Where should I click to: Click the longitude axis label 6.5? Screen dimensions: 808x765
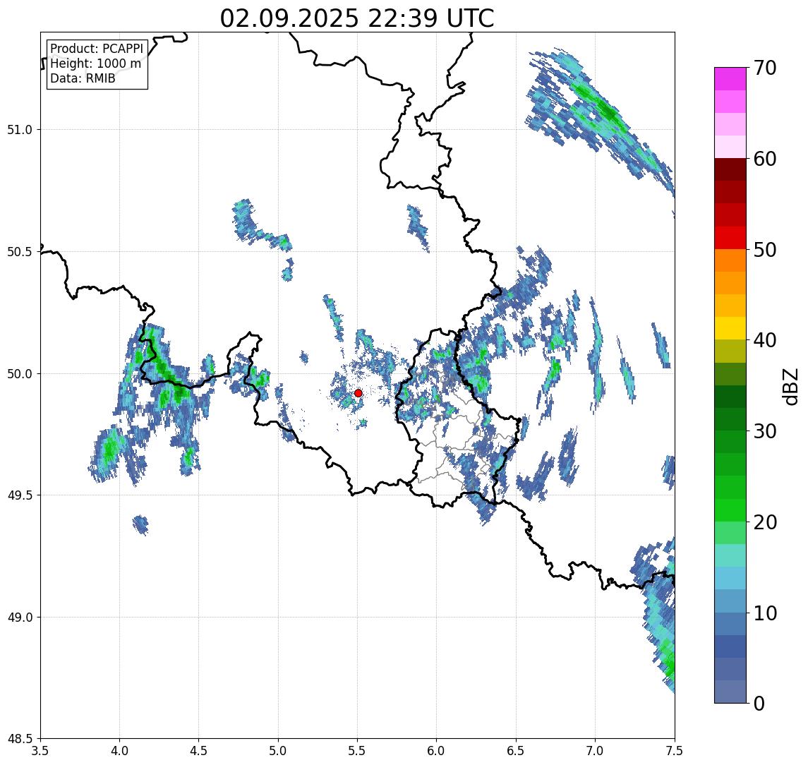click(516, 750)
